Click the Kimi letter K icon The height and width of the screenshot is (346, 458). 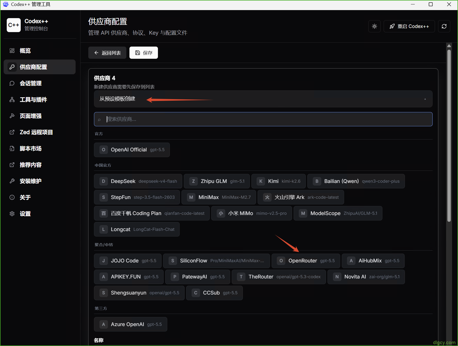261,181
